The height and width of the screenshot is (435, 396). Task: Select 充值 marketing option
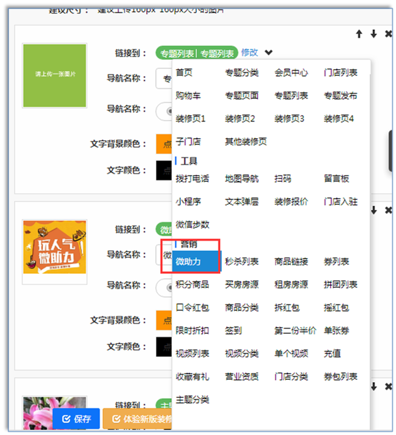pos(332,353)
